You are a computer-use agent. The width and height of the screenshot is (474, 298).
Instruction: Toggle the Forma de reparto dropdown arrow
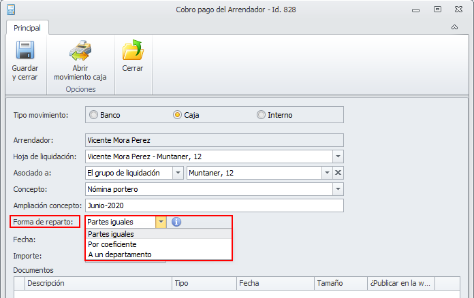point(161,222)
